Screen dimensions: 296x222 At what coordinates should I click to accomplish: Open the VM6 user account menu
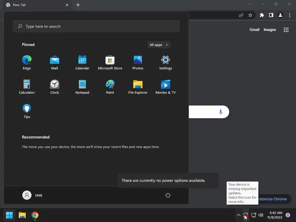click(x=32, y=195)
